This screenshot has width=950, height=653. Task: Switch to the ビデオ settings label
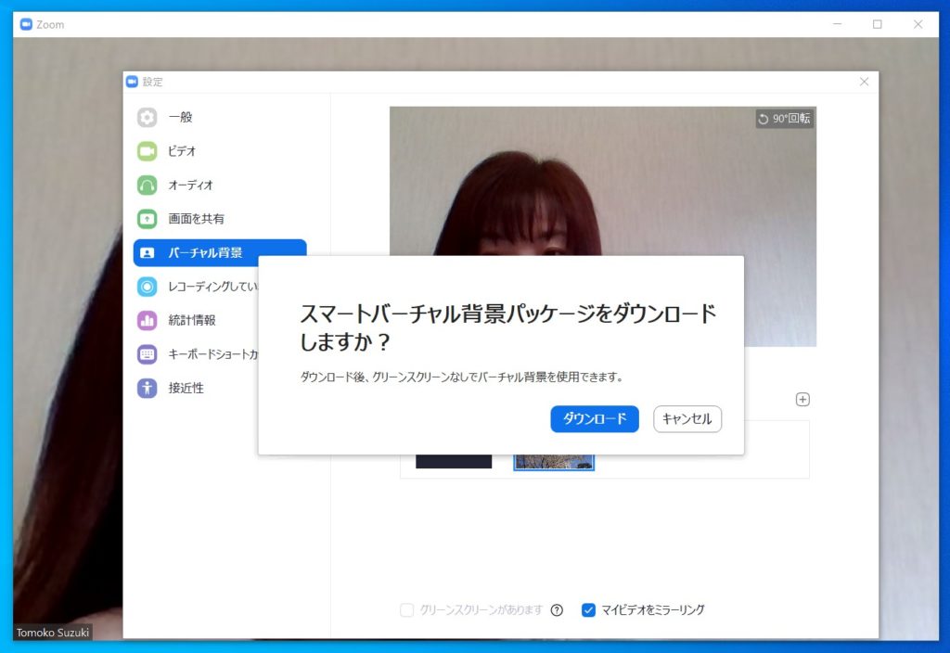[x=182, y=151]
